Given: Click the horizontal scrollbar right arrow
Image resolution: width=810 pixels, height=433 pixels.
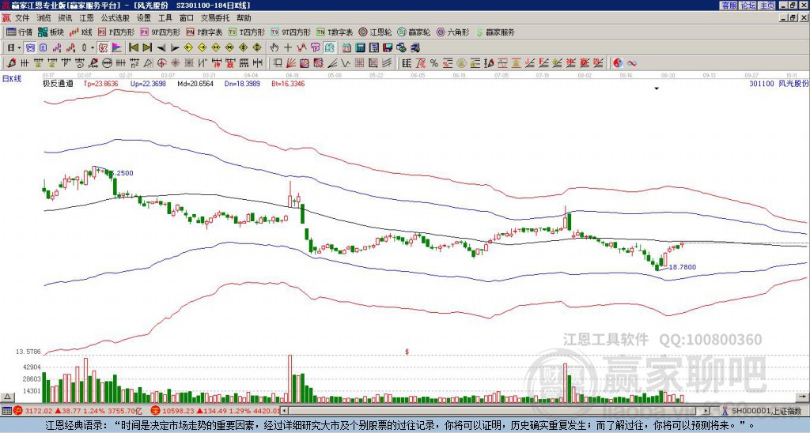Looking at the screenshot, I should (706, 411).
